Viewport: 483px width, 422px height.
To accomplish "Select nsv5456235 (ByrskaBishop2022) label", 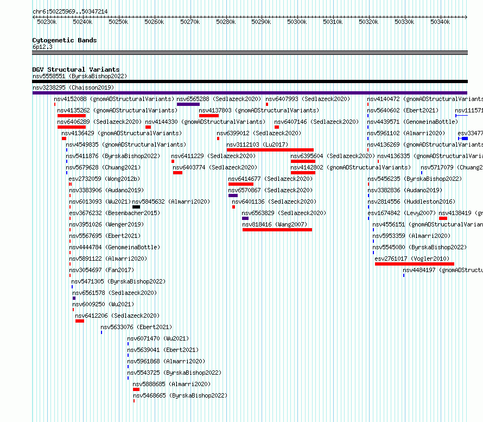I will [415, 179].
